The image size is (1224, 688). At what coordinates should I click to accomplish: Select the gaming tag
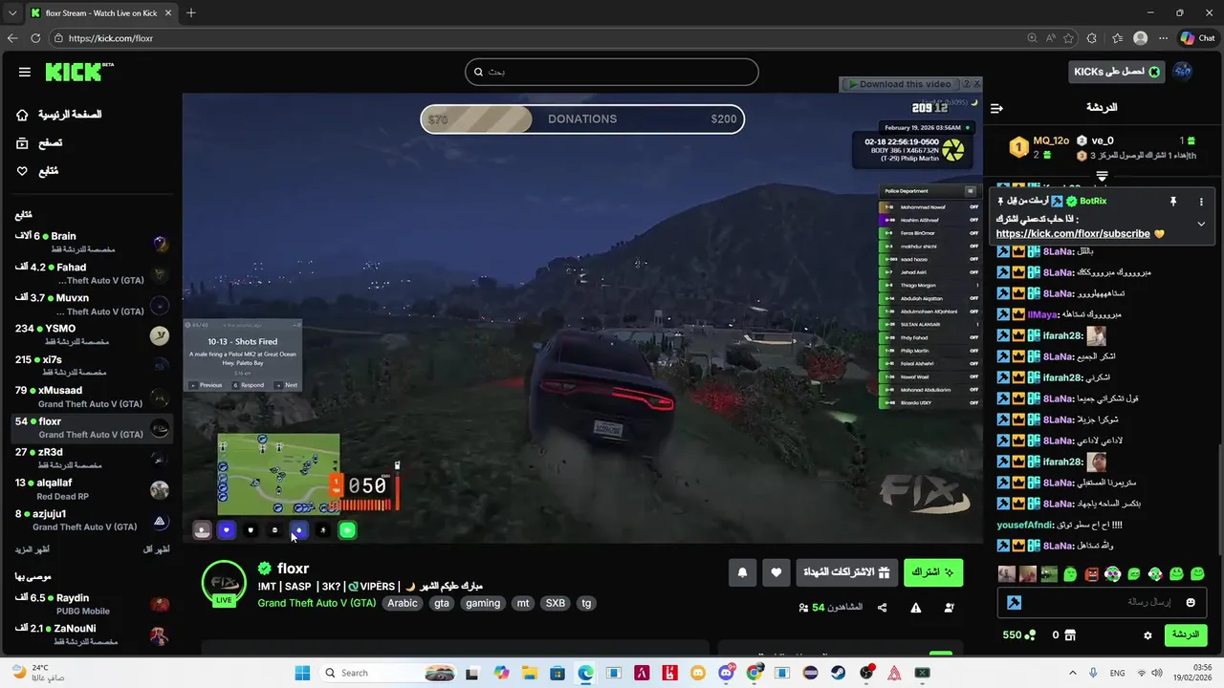483,603
